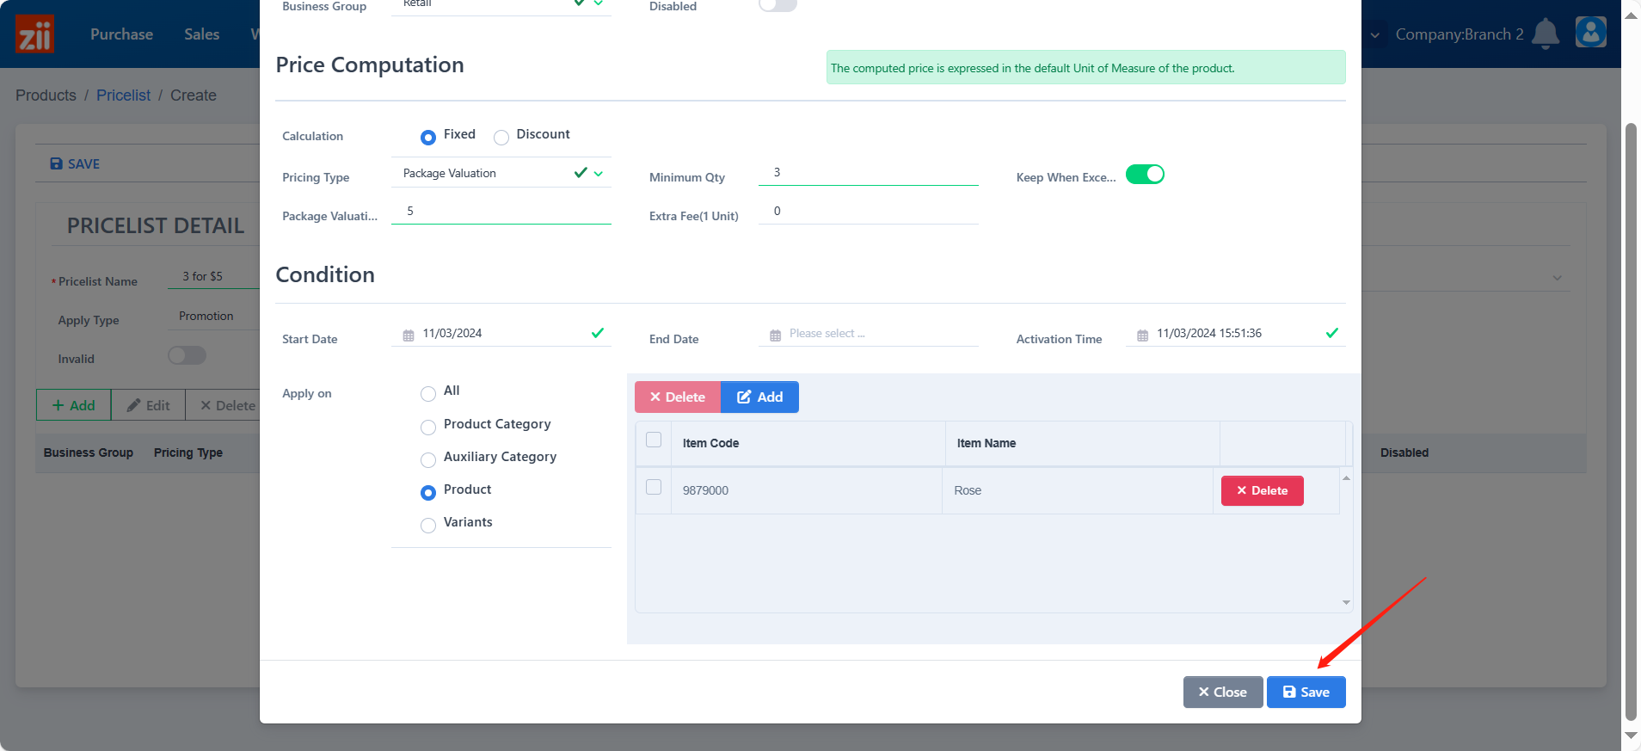This screenshot has width=1641, height=751.
Task: Go to Pricelist breadcrumb link
Action: tap(123, 95)
